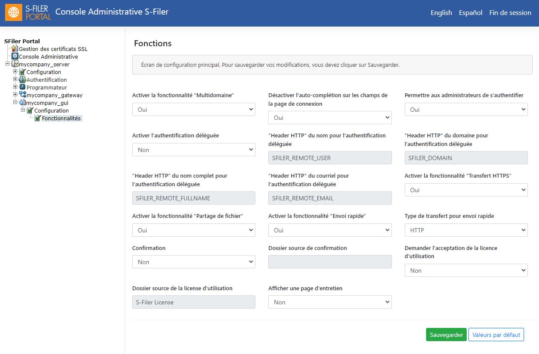
Task: Click the Fonctions page heading
Action: point(153,43)
